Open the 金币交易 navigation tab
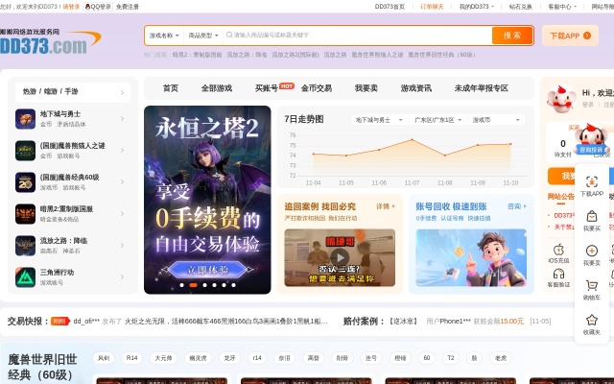Image resolution: width=614 pixels, height=384 pixels. pyautogui.click(x=316, y=88)
